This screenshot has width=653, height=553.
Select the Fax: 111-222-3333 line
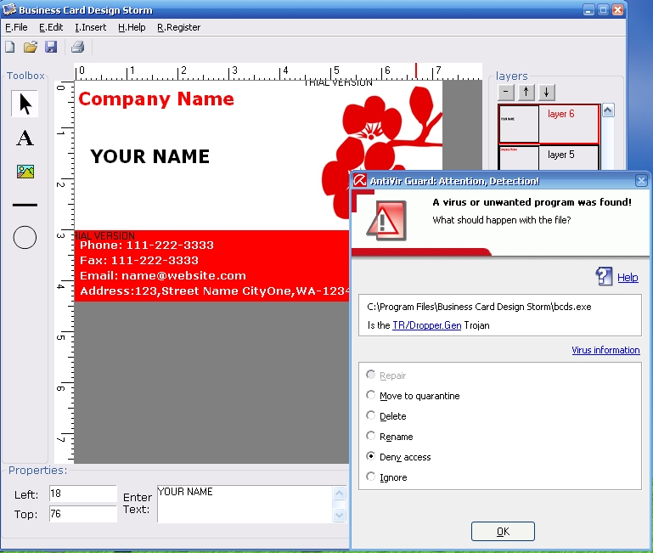pyautogui.click(x=139, y=261)
